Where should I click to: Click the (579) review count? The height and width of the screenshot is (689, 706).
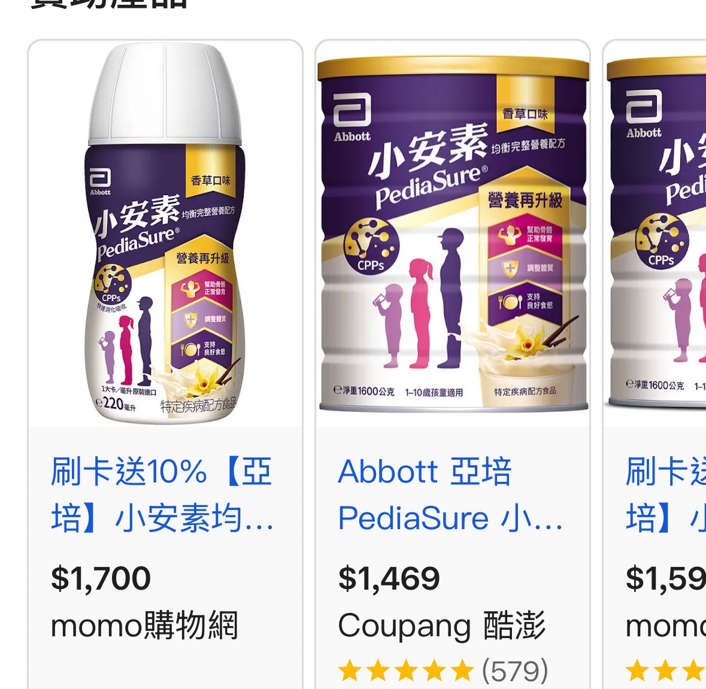[x=515, y=671]
